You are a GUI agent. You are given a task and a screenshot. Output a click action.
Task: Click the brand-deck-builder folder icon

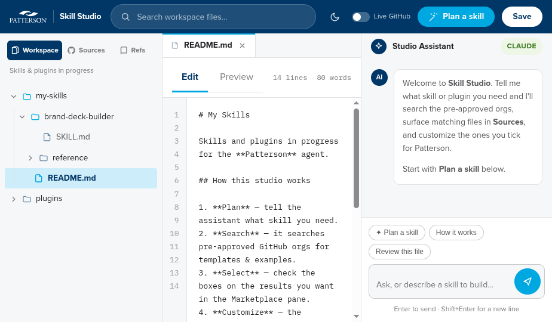(35, 117)
